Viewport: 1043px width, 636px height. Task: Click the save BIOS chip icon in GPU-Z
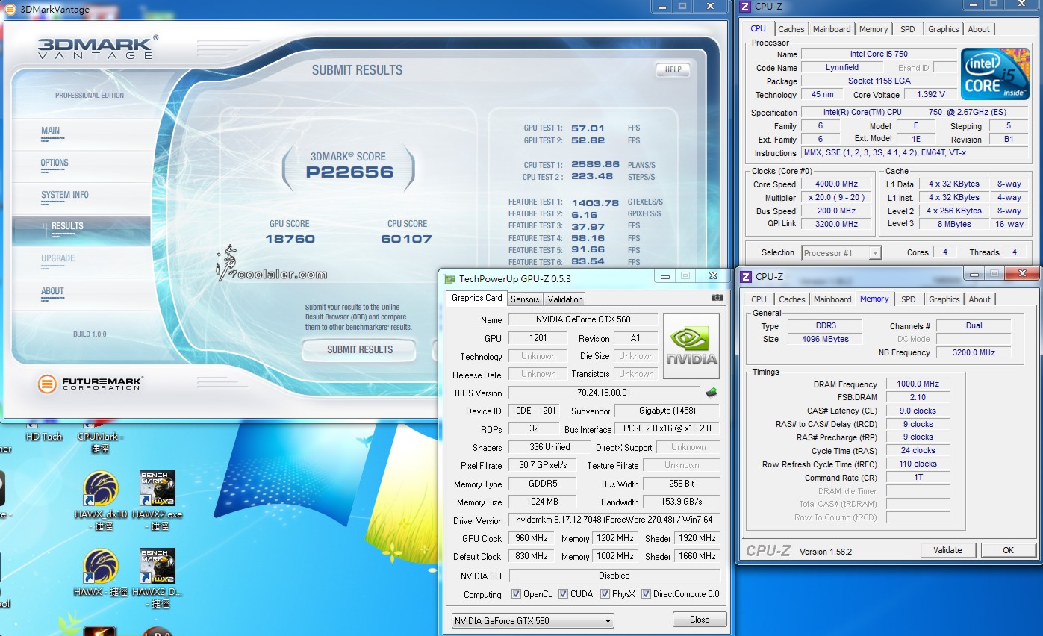(712, 393)
